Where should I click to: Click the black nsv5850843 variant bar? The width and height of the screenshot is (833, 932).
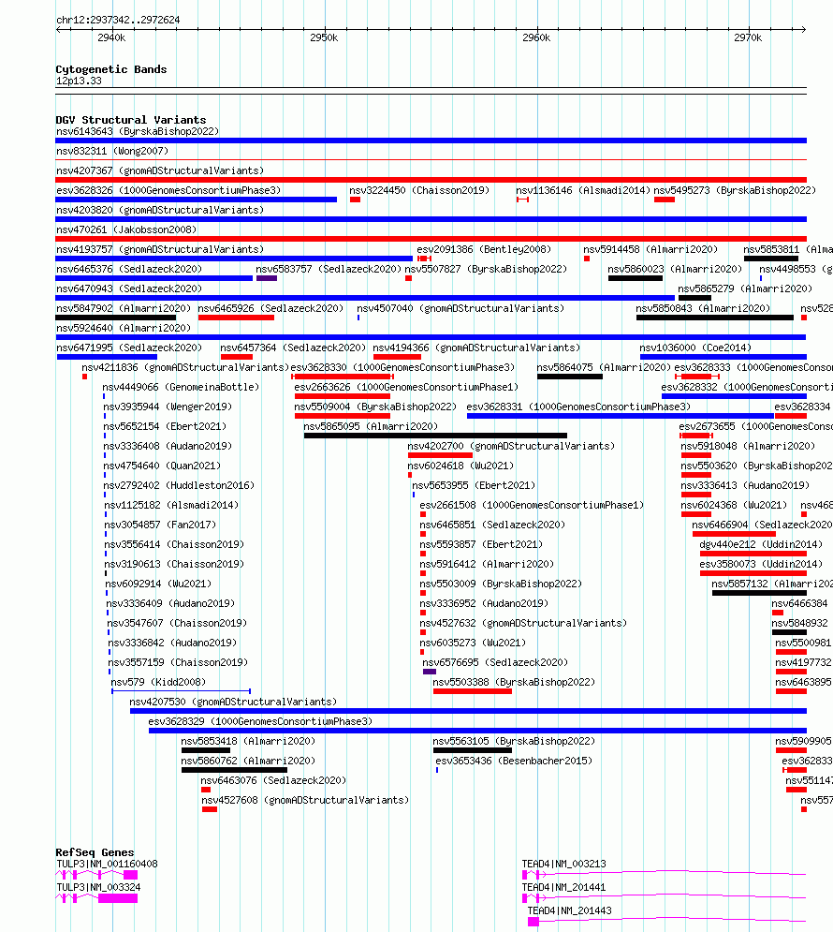(x=715, y=318)
